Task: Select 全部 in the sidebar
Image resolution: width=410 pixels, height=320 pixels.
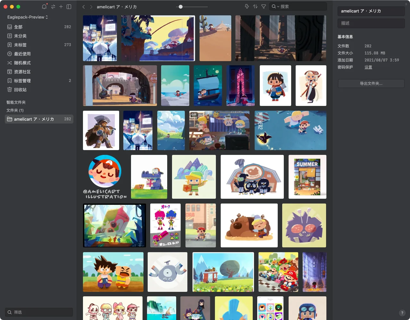Action: click(39, 27)
